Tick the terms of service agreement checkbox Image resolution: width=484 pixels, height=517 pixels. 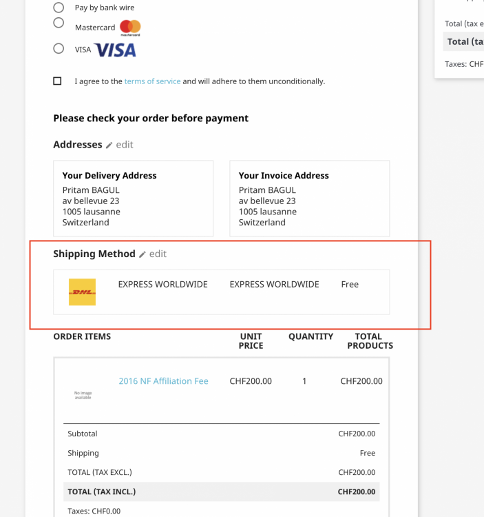tap(57, 81)
